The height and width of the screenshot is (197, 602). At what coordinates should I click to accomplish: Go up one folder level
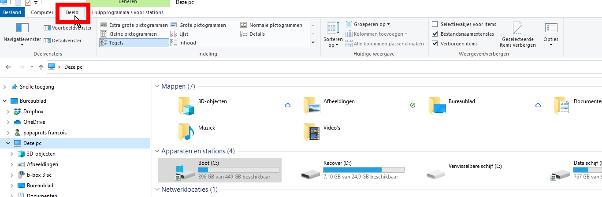tap(41, 67)
